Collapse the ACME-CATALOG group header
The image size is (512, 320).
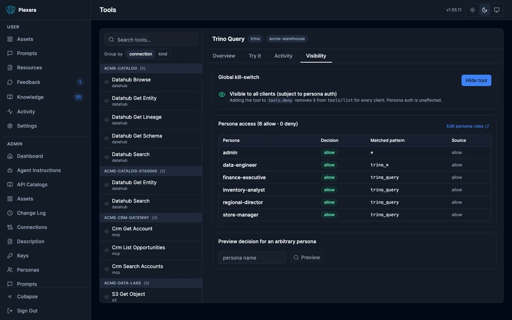[151, 68]
